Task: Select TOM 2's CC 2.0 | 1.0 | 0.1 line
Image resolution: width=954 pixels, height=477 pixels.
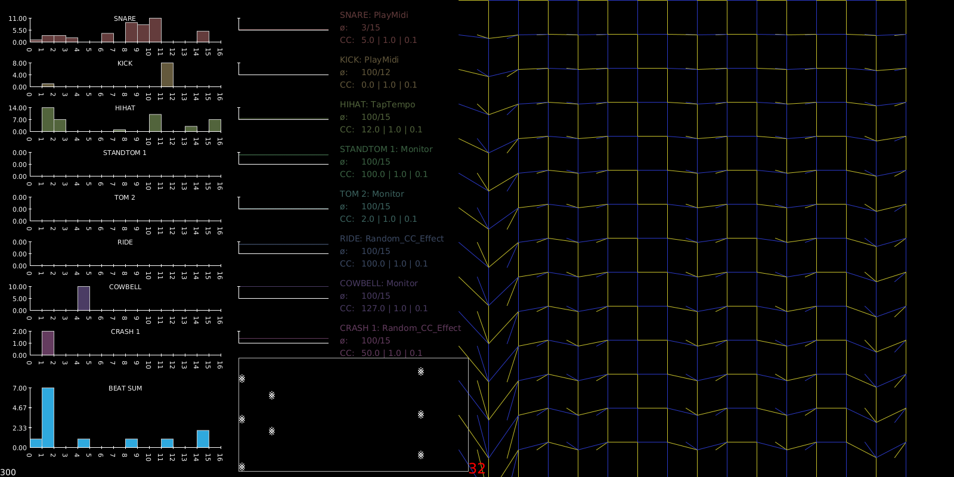Action: (x=379, y=219)
